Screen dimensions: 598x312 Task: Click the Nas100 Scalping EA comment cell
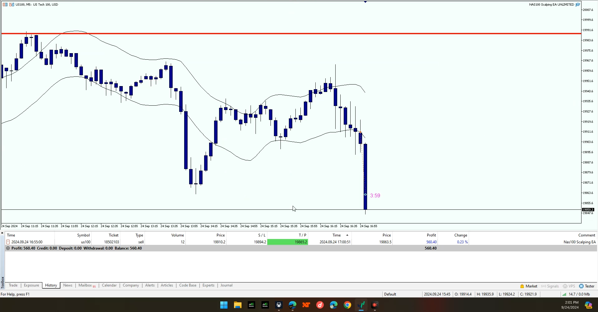[580, 242]
